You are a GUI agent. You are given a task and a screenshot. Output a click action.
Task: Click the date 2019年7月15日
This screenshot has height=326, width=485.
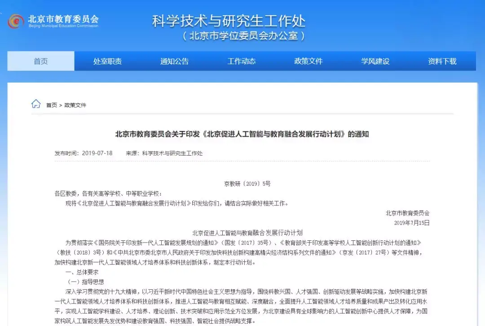(x=412, y=223)
